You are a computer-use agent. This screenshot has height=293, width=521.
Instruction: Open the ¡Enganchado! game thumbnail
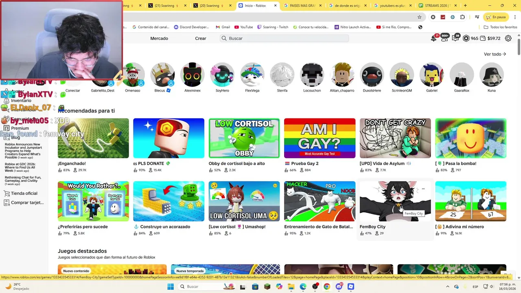(x=93, y=138)
